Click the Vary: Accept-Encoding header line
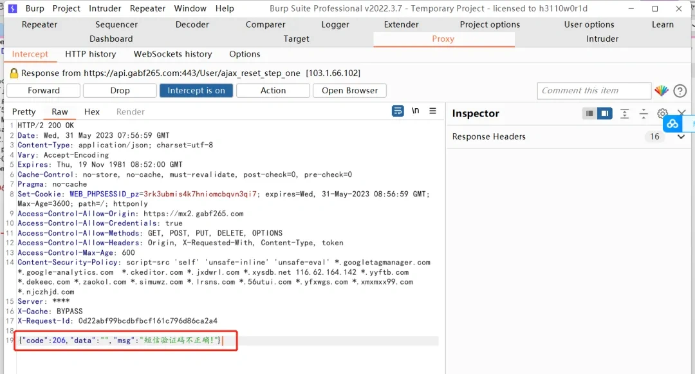The image size is (695, 374). (63, 154)
